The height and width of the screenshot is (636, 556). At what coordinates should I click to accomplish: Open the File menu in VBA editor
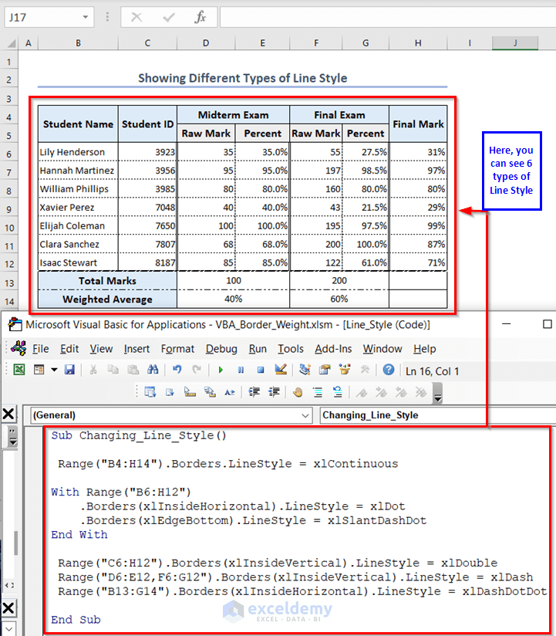[x=41, y=349]
